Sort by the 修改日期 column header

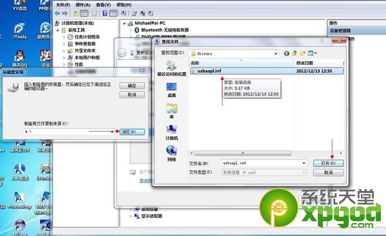[x=318, y=63]
